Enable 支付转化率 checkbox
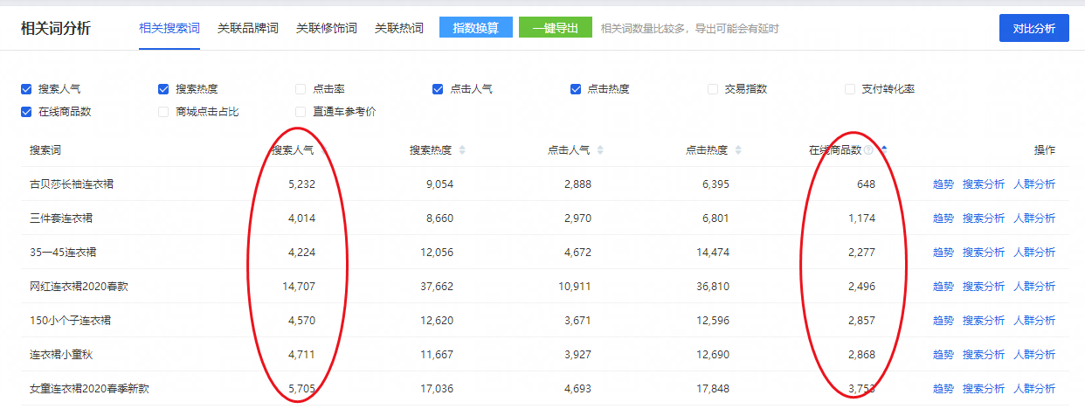The height and width of the screenshot is (409, 1085). [x=850, y=89]
